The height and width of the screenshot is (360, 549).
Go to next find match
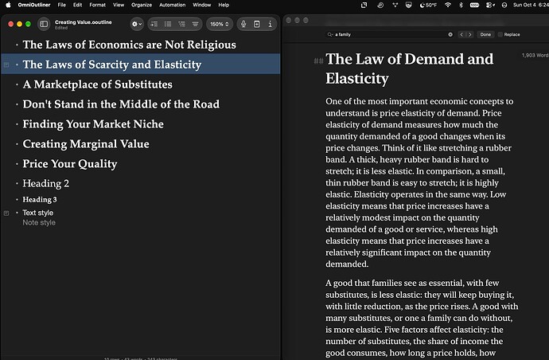tap(470, 34)
